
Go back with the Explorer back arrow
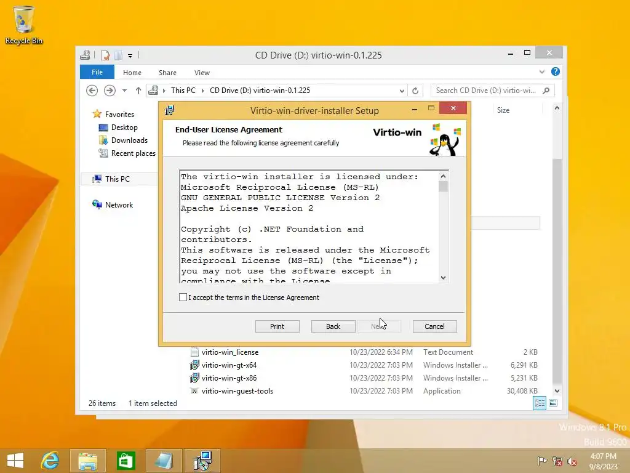[x=92, y=91]
